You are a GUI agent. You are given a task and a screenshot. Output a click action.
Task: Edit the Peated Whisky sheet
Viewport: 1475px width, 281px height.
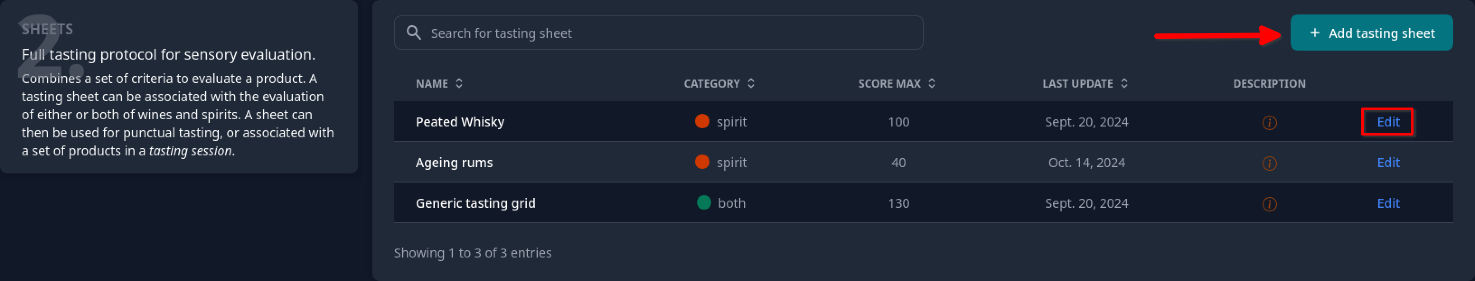pyautogui.click(x=1388, y=122)
